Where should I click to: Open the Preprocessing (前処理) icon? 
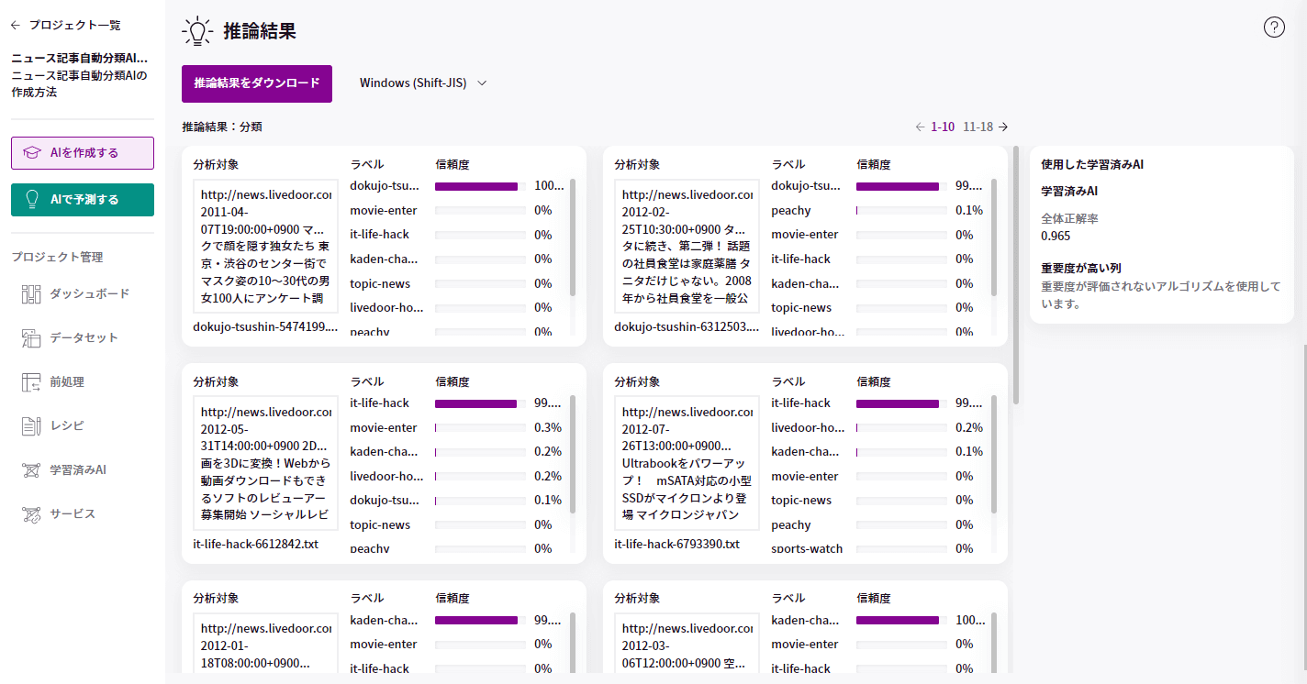point(32,382)
